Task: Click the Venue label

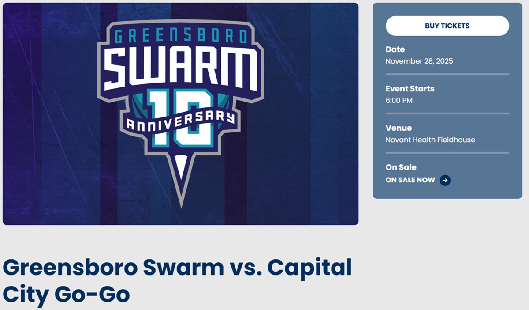Action: click(x=399, y=128)
